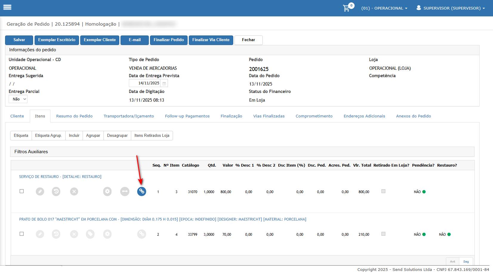Go to the Transportadora/Içamento tab
The width and height of the screenshot is (493, 273).
129,116
